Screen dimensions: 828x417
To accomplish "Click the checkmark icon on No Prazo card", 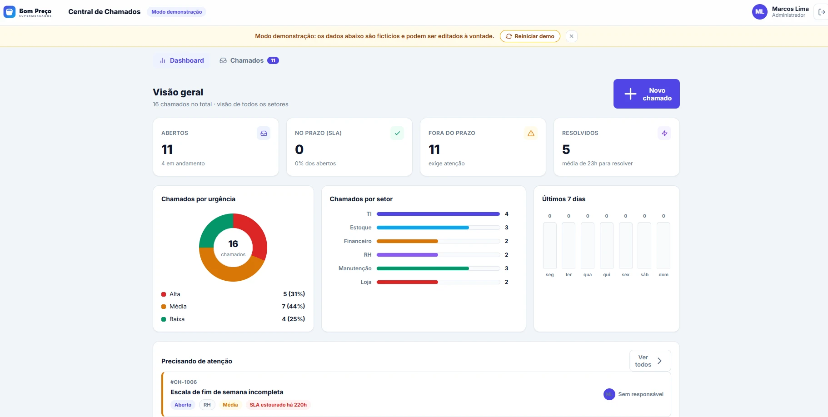I will pos(397,133).
